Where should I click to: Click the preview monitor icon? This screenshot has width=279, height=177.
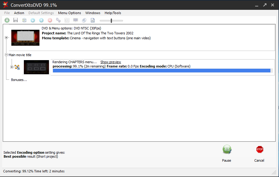[x=76, y=20]
